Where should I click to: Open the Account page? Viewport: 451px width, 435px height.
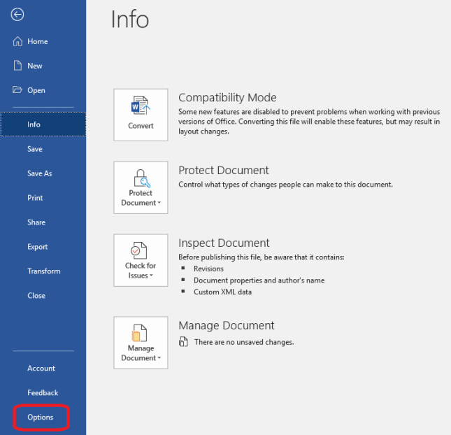tap(41, 369)
